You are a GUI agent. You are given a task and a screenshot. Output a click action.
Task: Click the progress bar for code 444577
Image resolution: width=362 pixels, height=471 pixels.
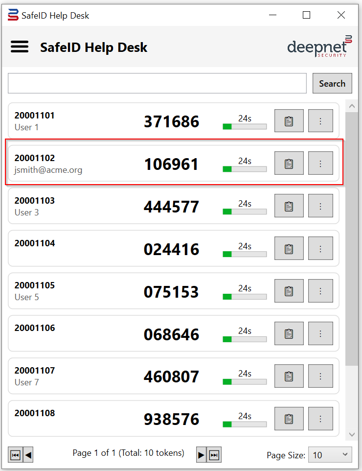coord(245,212)
